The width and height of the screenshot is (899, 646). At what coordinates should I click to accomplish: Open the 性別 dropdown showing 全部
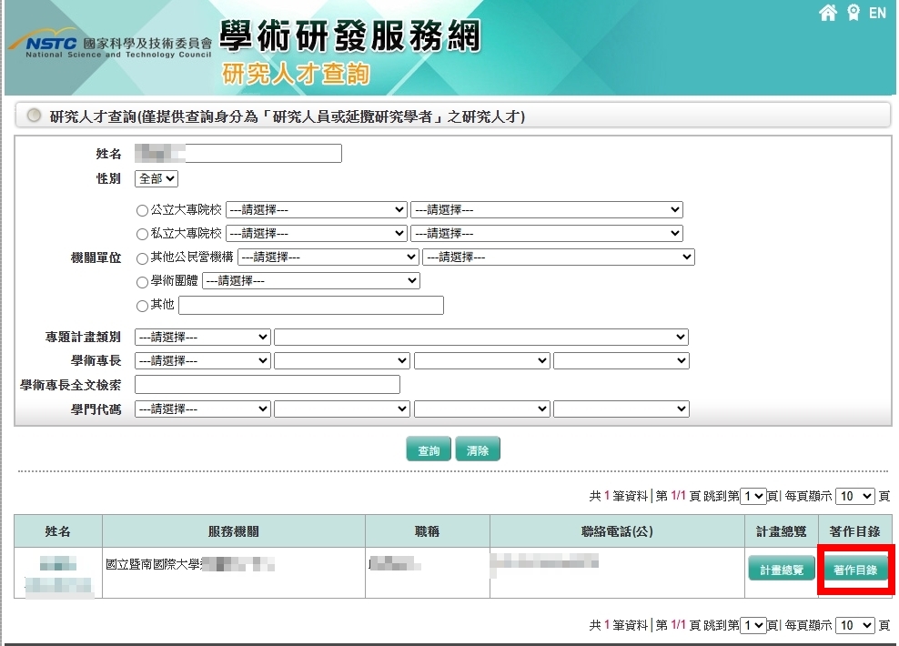pyautogui.click(x=157, y=179)
